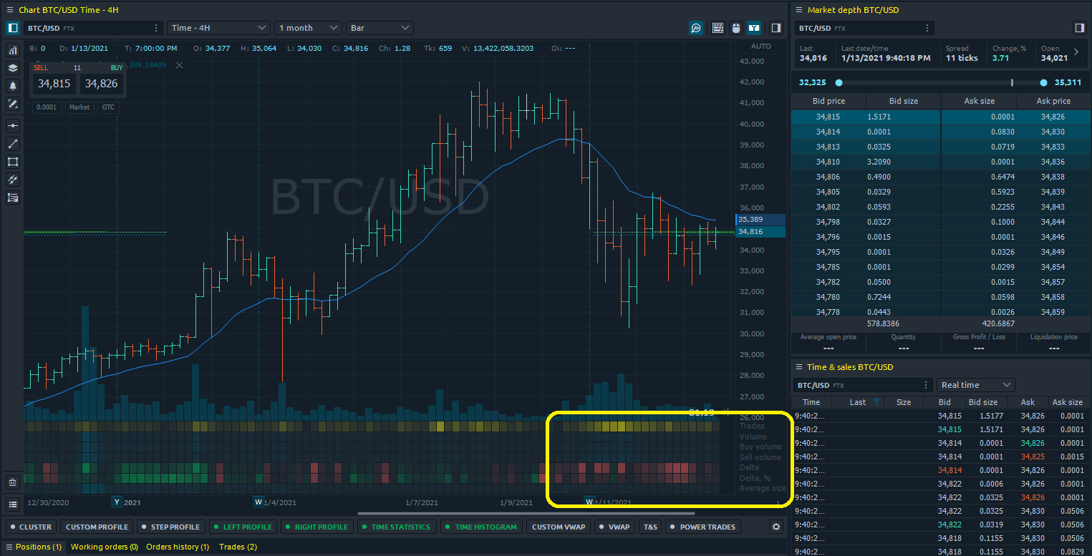The width and height of the screenshot is (1092, 556).
Task: Expand the 1 month period dropdown
Action: pos(308,28)
